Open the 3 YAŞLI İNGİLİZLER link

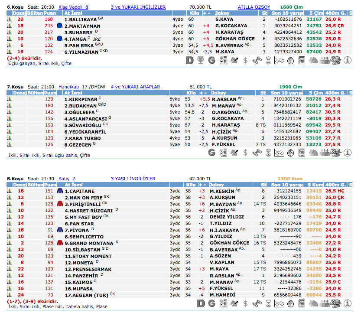click(133, 179)
